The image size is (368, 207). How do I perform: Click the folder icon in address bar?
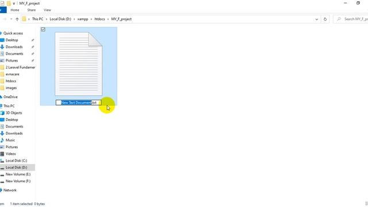click(x=24, y=19)
